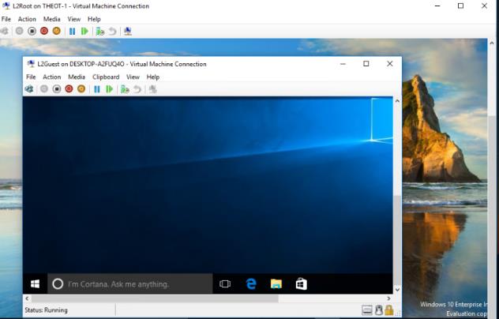The height and width of the screenshot is (319, 499).
Task: Open File menu in L2Root window
Action: point(6,19)
